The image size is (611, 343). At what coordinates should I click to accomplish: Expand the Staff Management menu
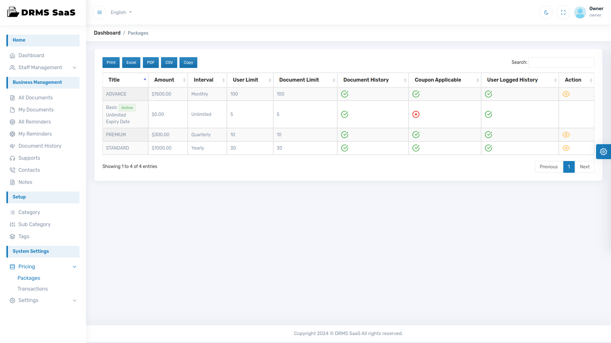point(40,67)
